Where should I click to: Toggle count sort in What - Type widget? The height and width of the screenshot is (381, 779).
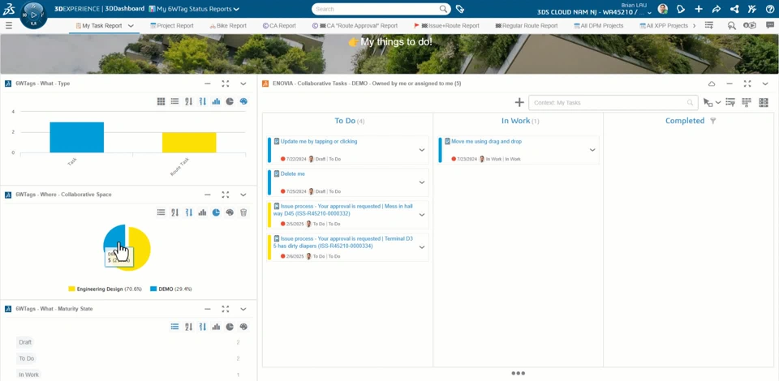(202, 101)
